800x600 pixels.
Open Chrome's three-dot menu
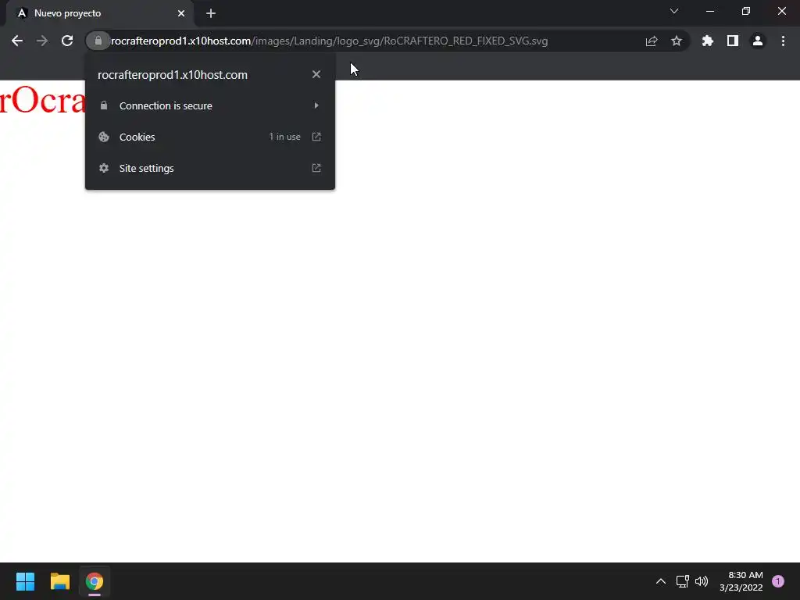point(783,41)
